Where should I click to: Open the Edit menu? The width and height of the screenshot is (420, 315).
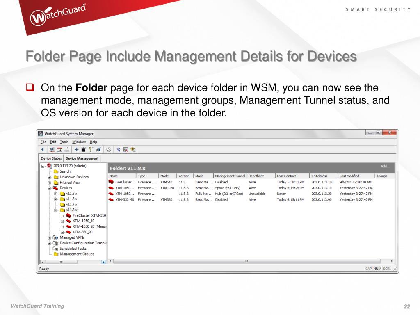(x=53, y=142)
